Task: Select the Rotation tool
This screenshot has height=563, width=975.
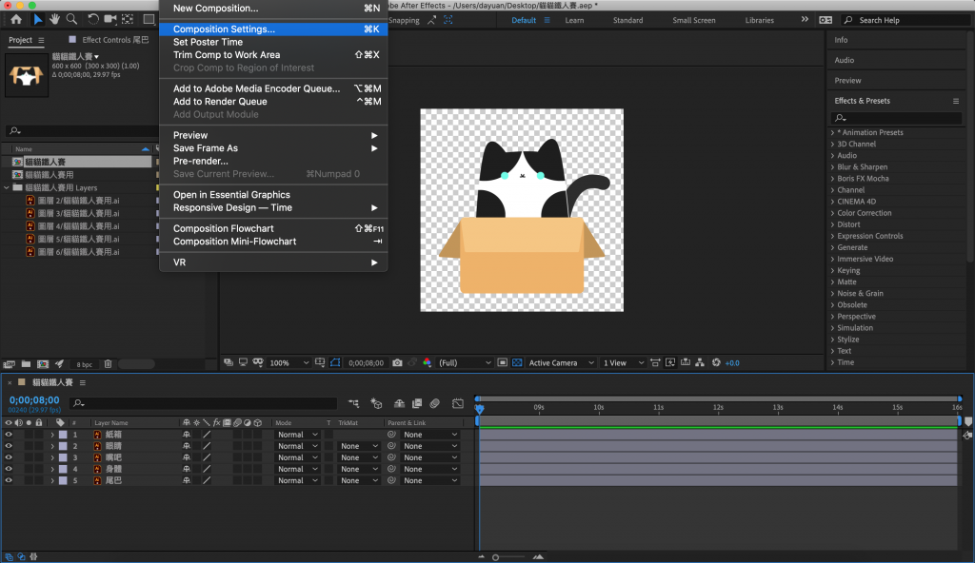Action: click(x=92, y=19)
